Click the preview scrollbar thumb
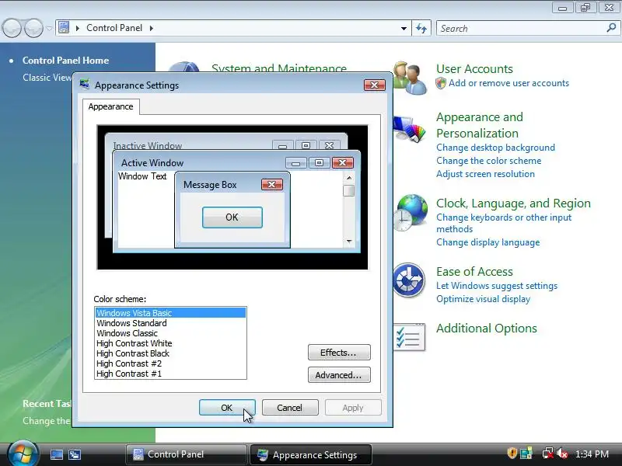The height and width of the screenshot is (466, 622). pos(349,190)
